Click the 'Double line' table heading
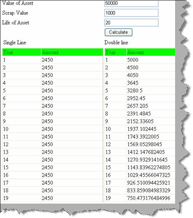Image resolution: width=193 pixels, height=218 pixels. (x=116, y=43)
